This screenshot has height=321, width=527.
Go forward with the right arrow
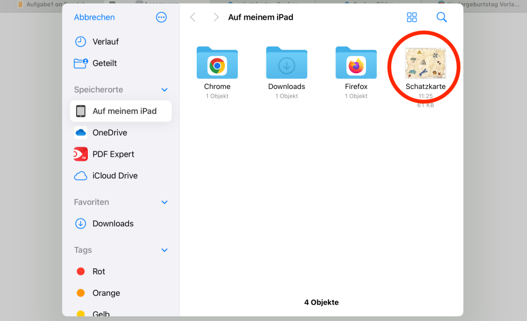coord(217,18)
